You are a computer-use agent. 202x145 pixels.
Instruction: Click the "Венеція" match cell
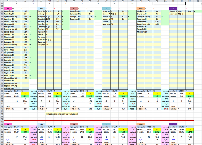click(8, 60)
